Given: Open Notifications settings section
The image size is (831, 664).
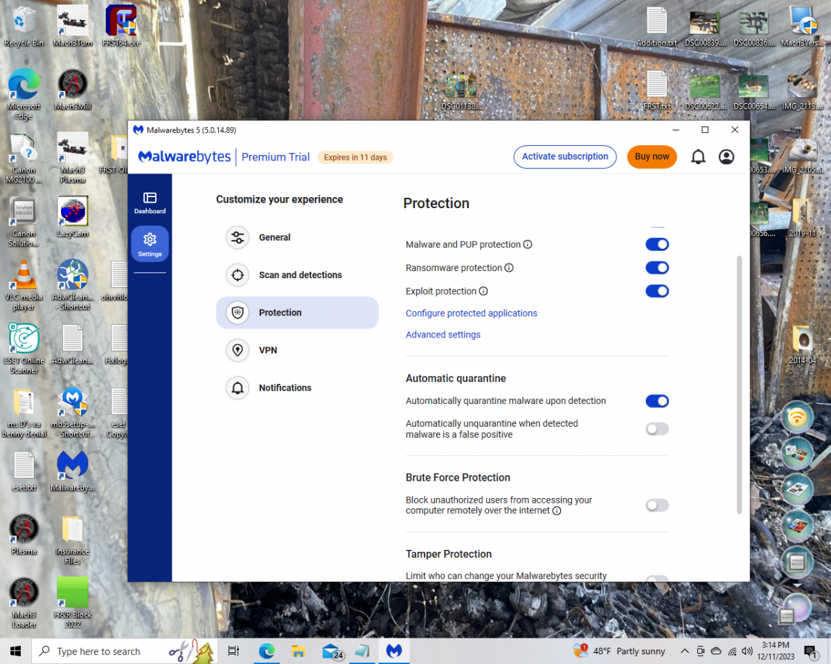Looking at the screenshot, I should (297, 388).
